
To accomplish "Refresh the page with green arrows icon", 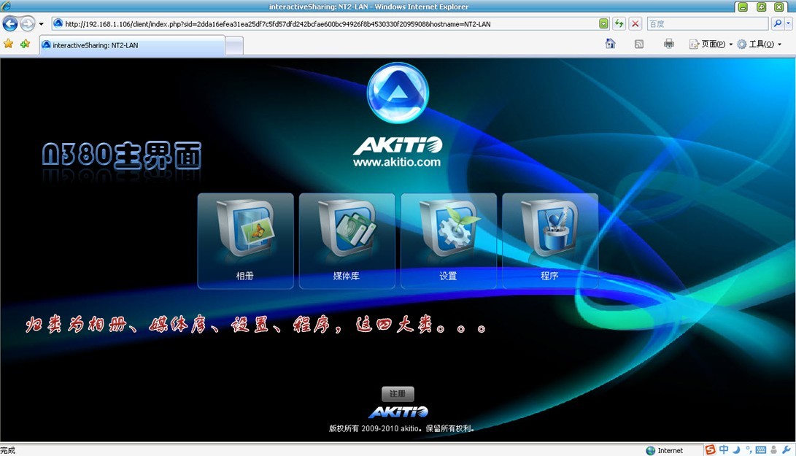I will [x=619, y=24].
